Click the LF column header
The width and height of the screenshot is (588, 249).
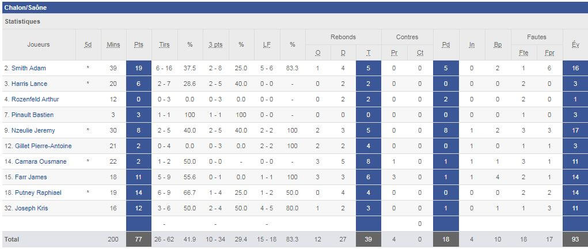point(267,44)
